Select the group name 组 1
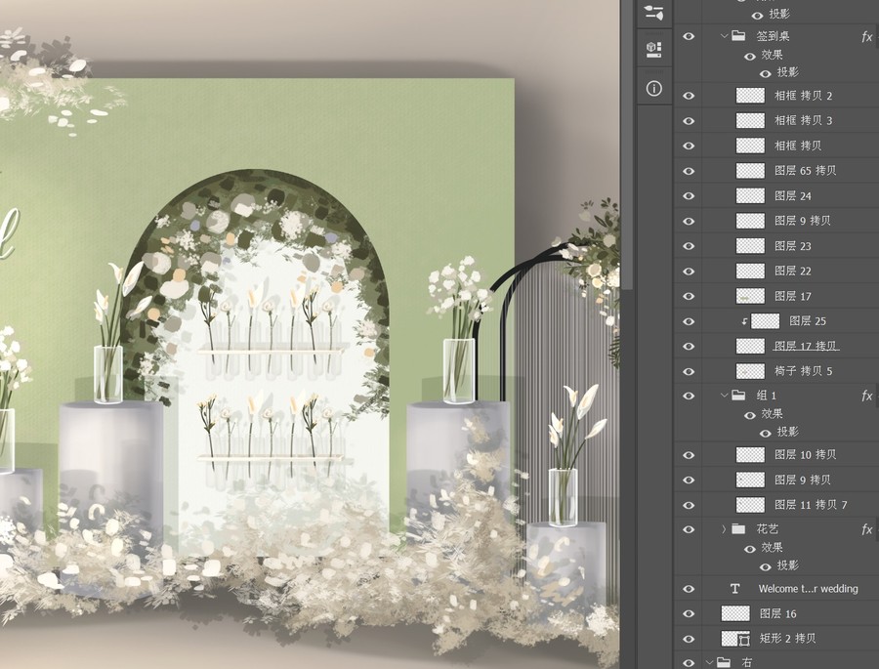Viewport: 879px width, 669px height. coord(767,396)
